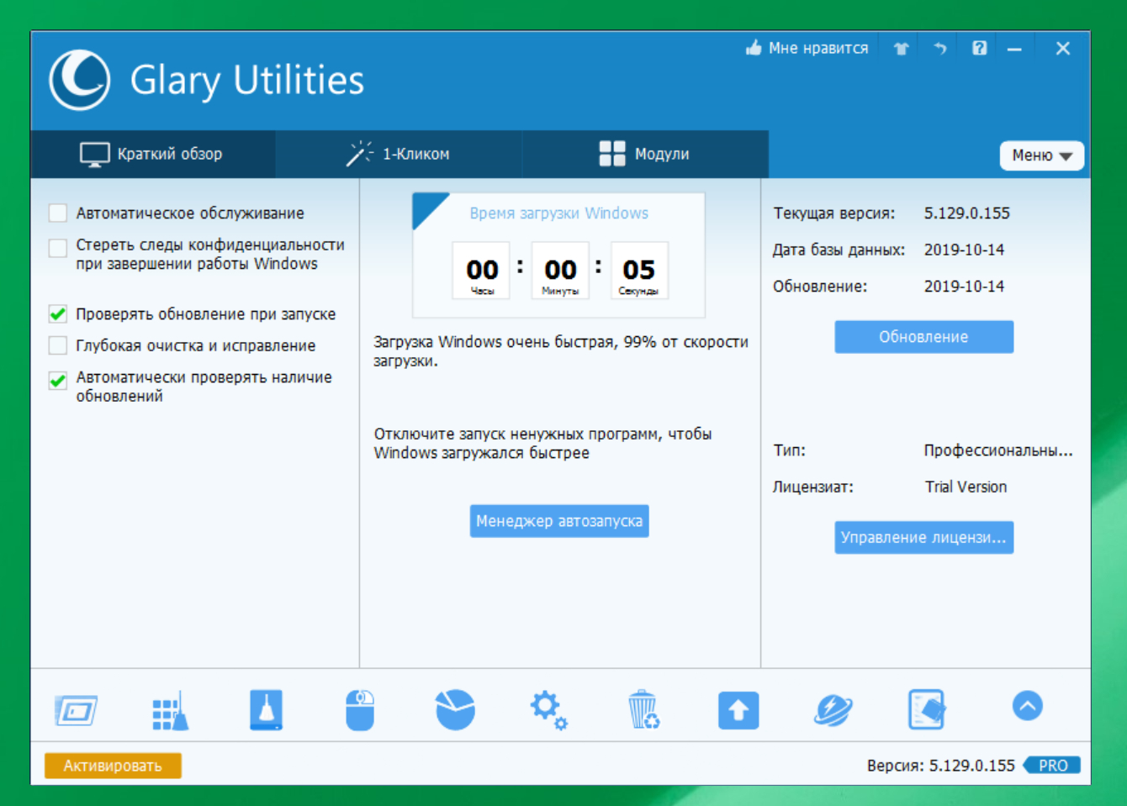The image size is (1127, 806).
Task: Click the orange Активировать button
Action: click(113, 766)
